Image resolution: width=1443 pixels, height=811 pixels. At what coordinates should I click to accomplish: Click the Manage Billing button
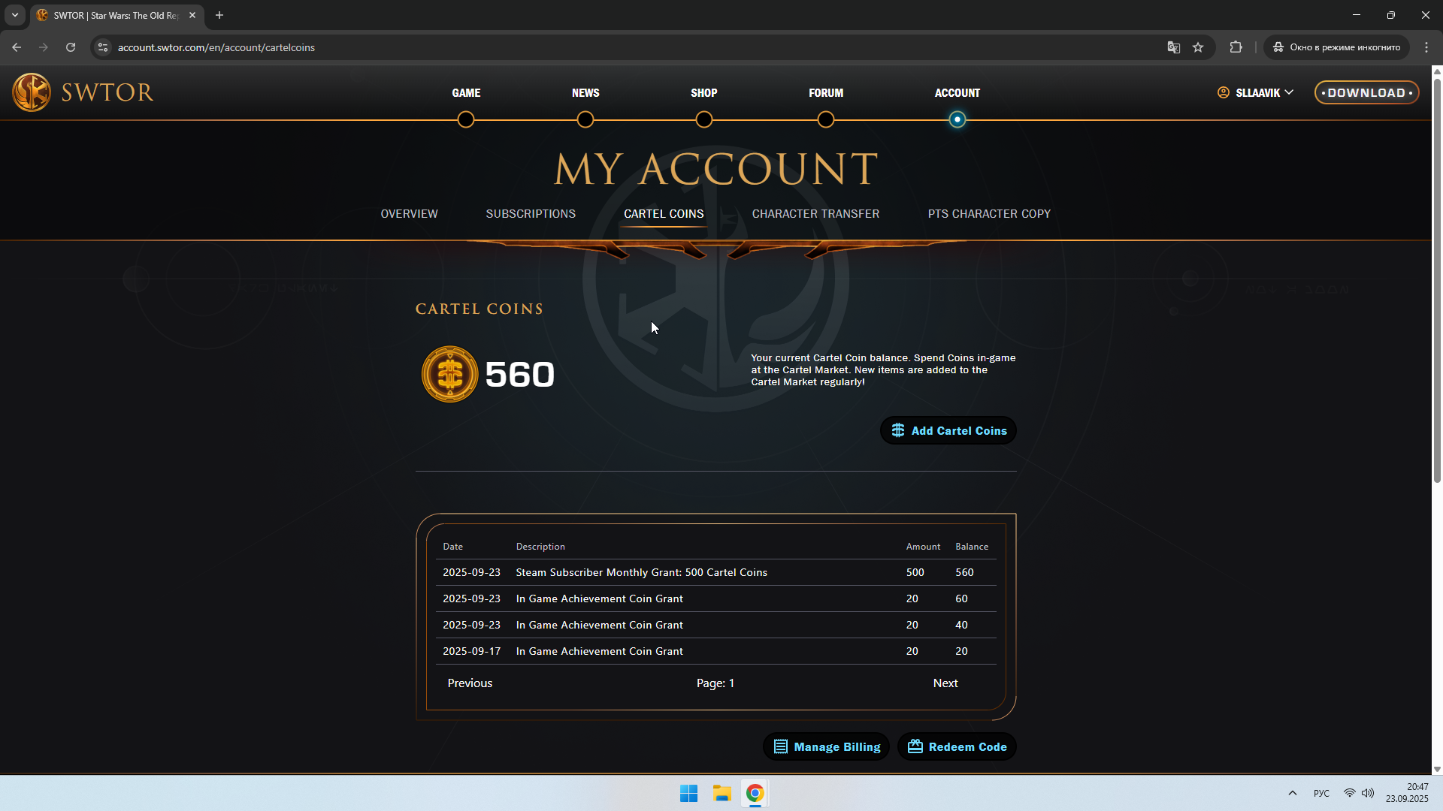pyautogui.click(x=826, y=746)
